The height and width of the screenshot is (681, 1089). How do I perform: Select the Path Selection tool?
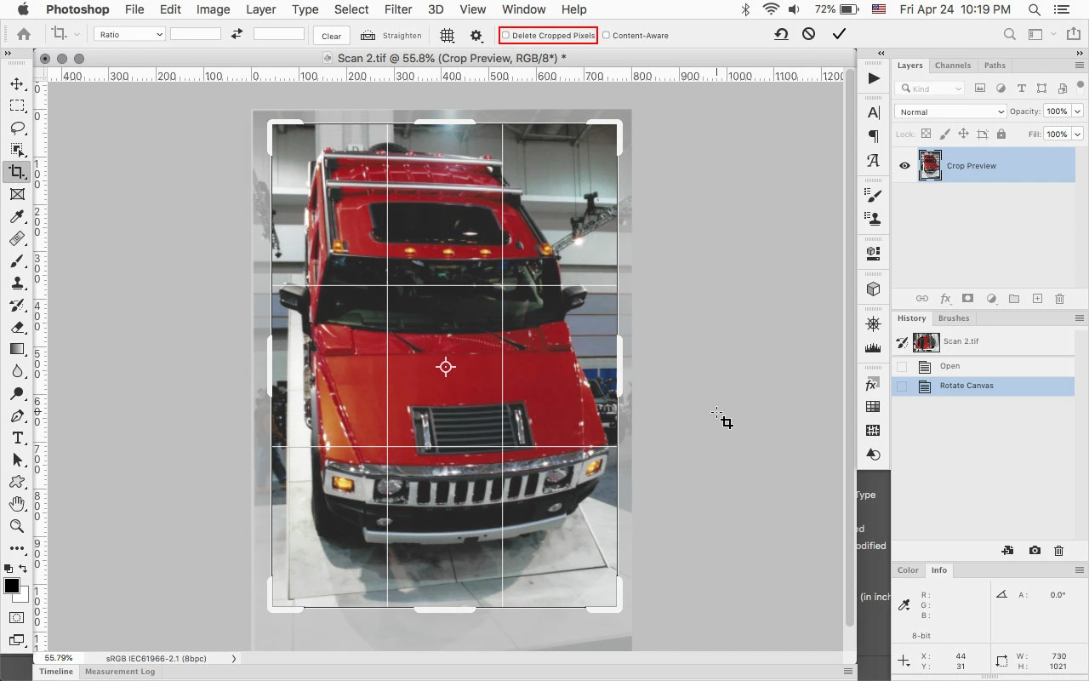(16, 460)
